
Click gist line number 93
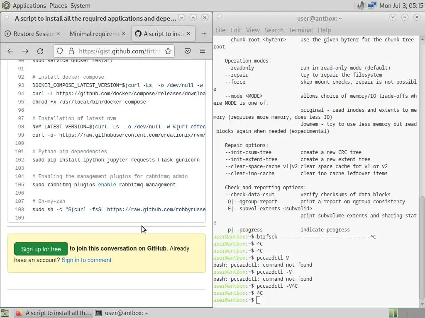[21, 85]
